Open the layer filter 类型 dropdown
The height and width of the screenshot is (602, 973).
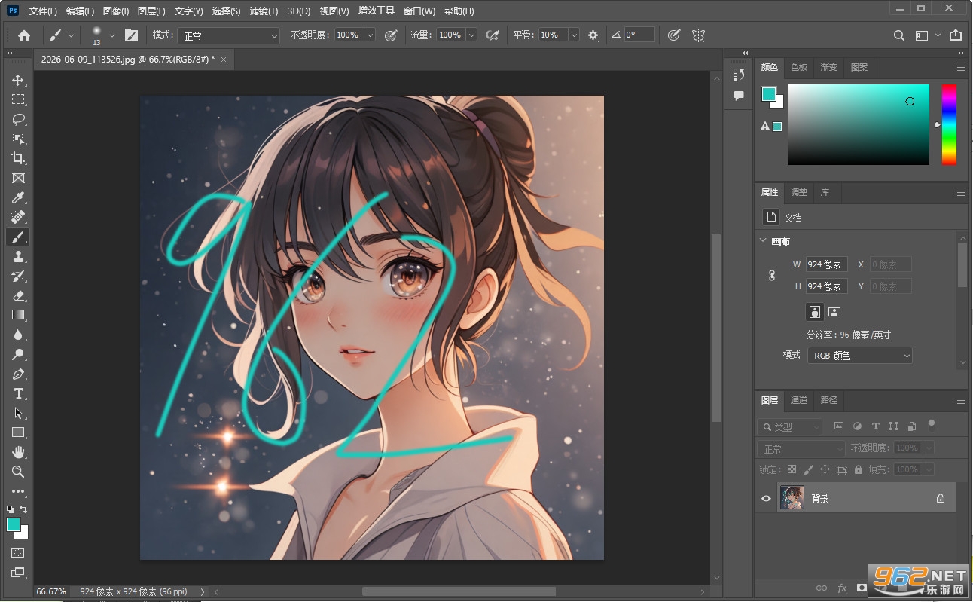pyautogui.click(x=788, y=426)
